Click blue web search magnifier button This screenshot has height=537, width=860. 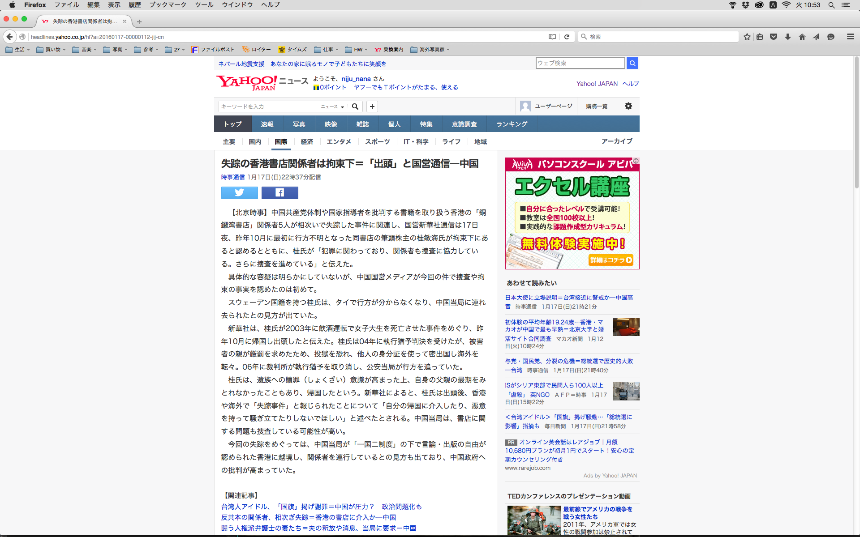[632, 63]
